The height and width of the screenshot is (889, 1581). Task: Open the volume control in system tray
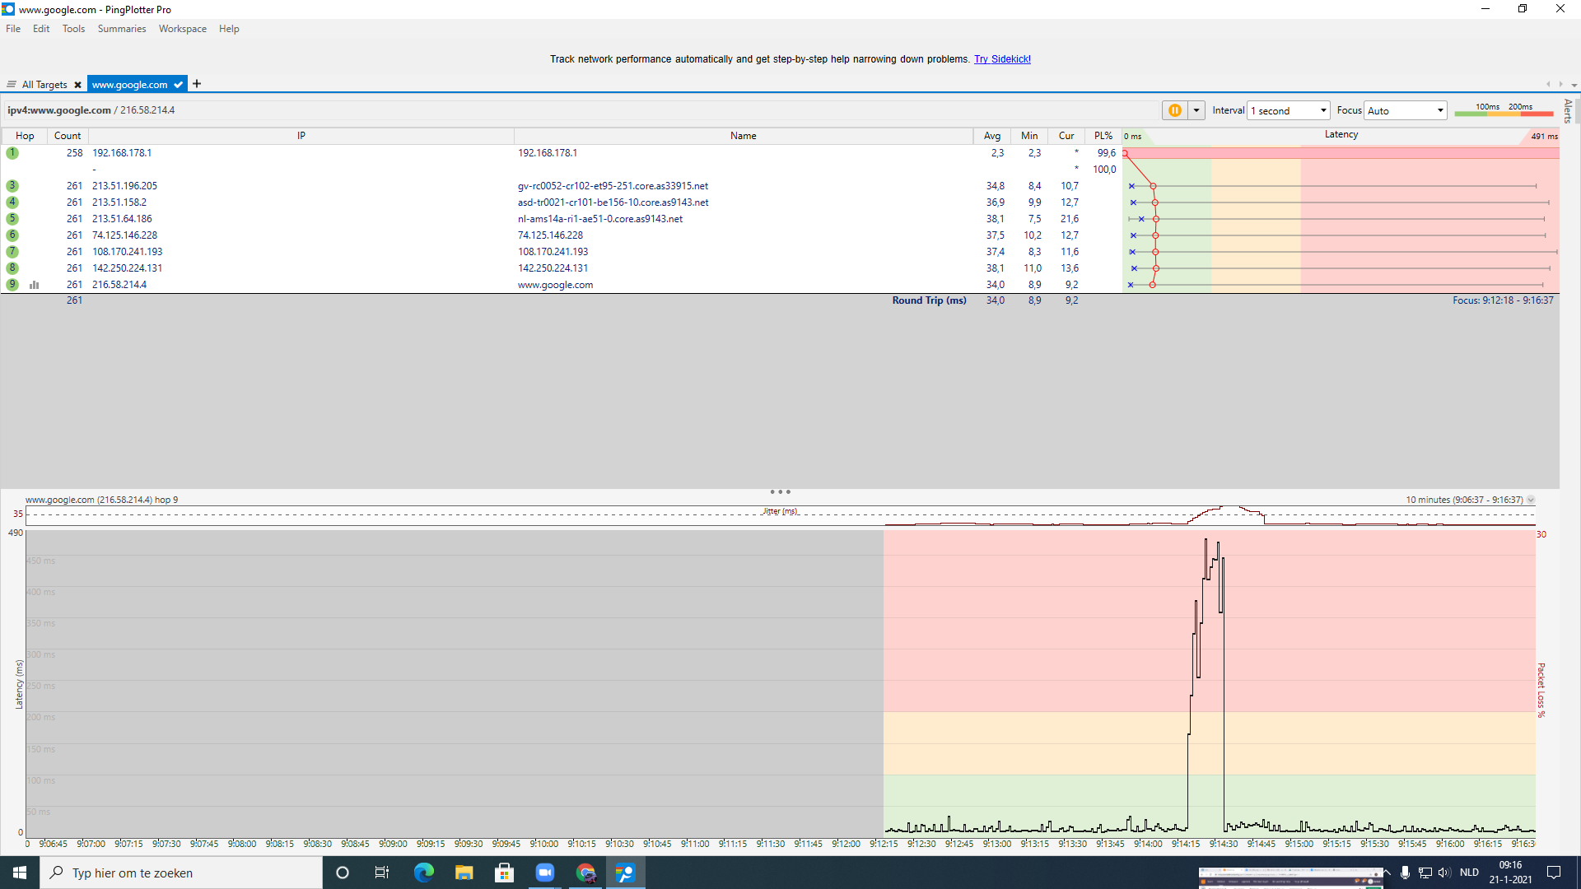coord(1444,873)
